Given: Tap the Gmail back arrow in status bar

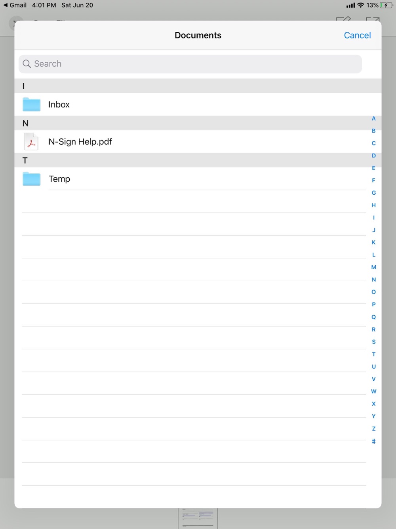Looking at the screenshot, I should tap(6, 5).
